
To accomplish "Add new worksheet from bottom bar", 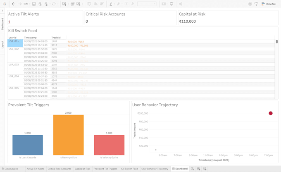I will [x=192, y=169].
